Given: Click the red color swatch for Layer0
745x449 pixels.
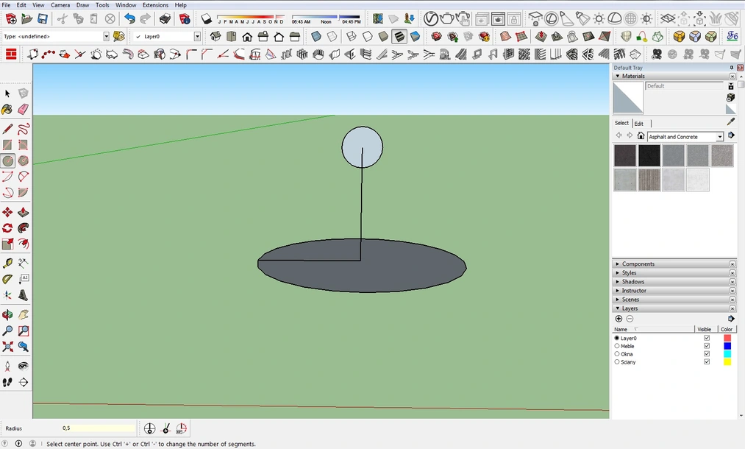Looking at the screenshot, I should pyautogui.click(x=727, y=338).
